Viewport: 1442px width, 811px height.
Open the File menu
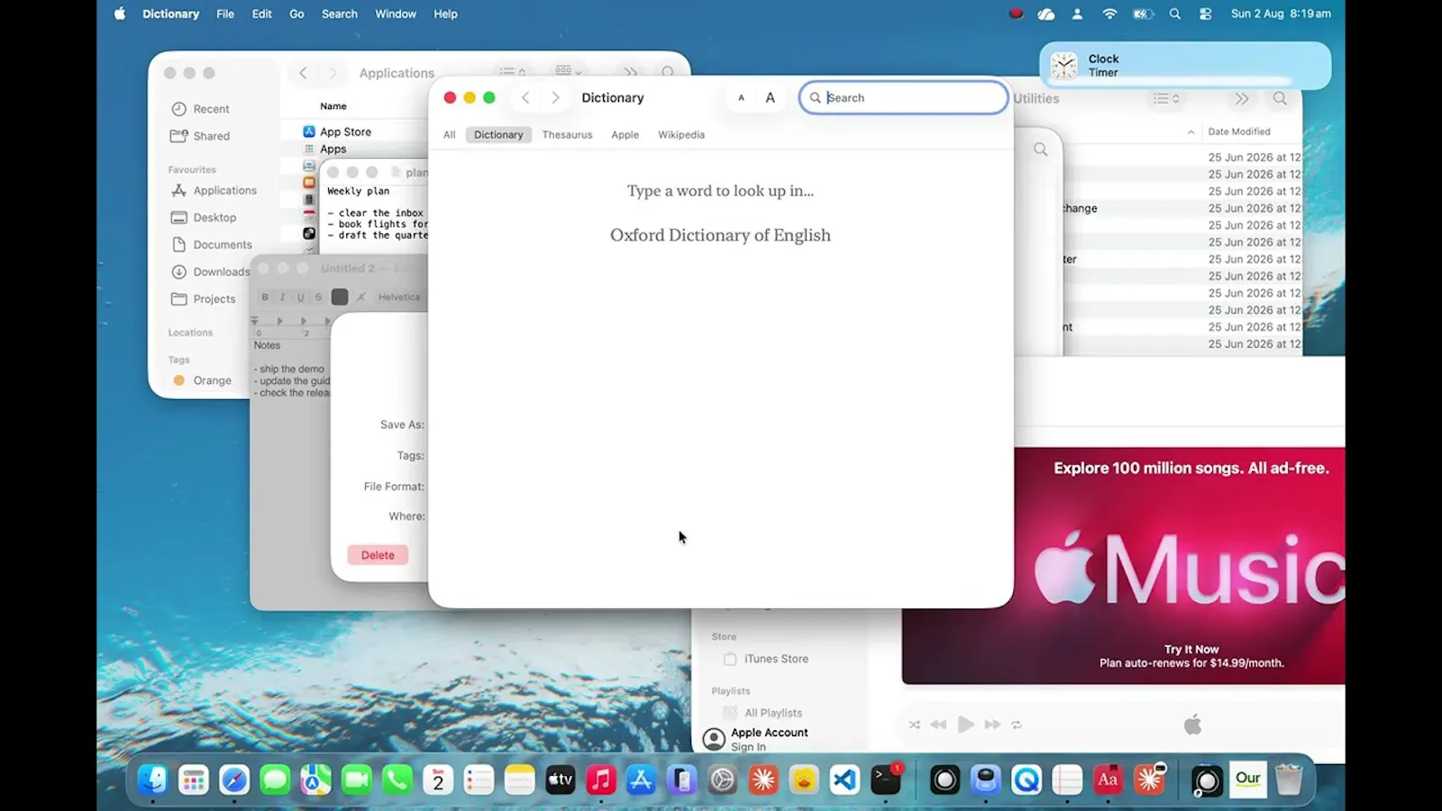(x=225, y=14)
